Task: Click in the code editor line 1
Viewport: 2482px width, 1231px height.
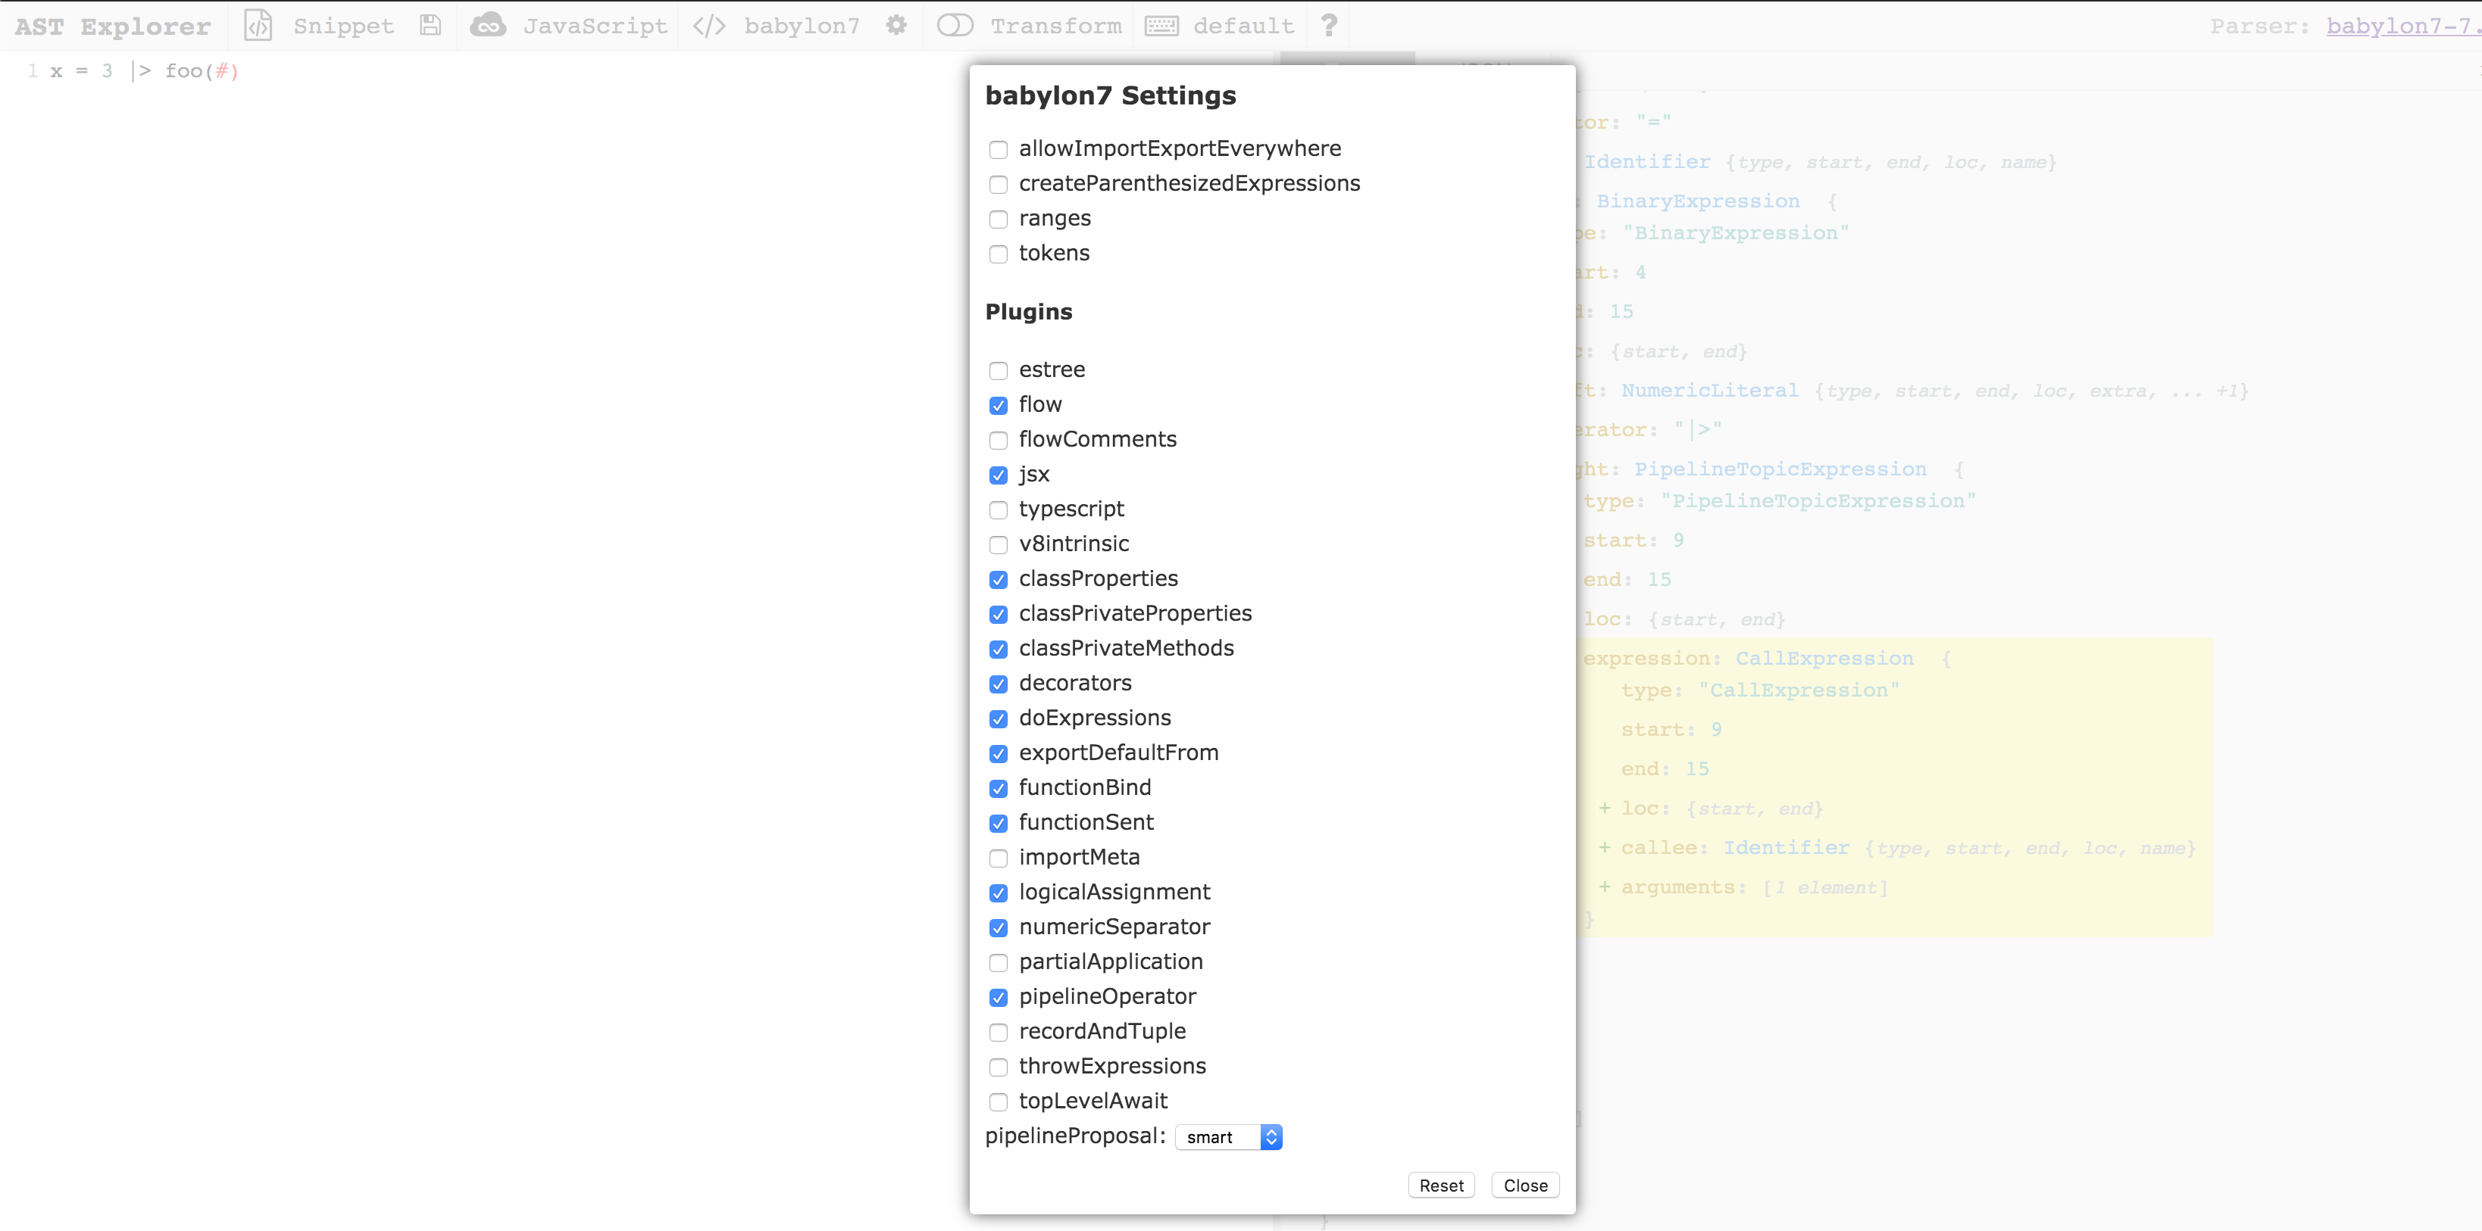Action: 145,71
